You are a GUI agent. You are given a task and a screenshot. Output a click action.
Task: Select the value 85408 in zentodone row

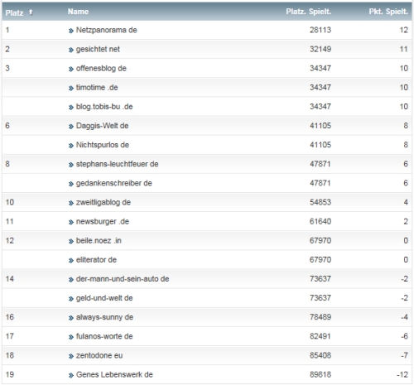(320, 355)
